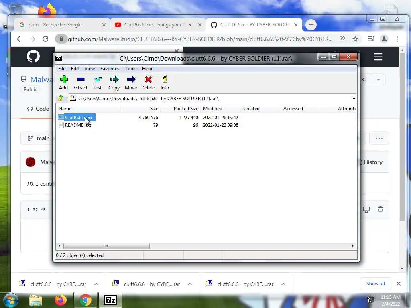Click the GitHub file options ellipsis button
Image resolution: width=411 pixels, height=308 pixels.
(379, 138)
